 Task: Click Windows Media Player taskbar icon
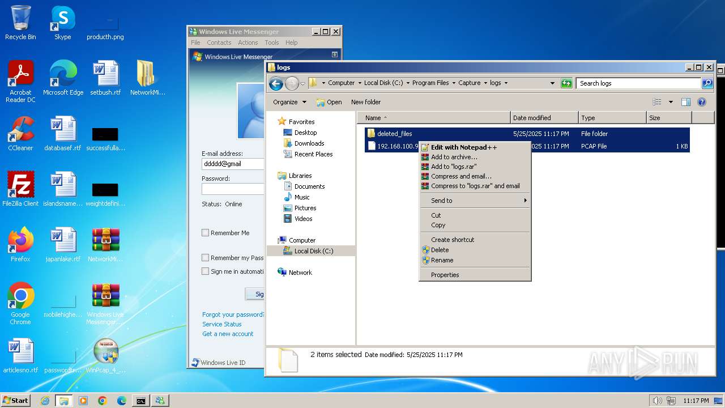click(83, 401)
